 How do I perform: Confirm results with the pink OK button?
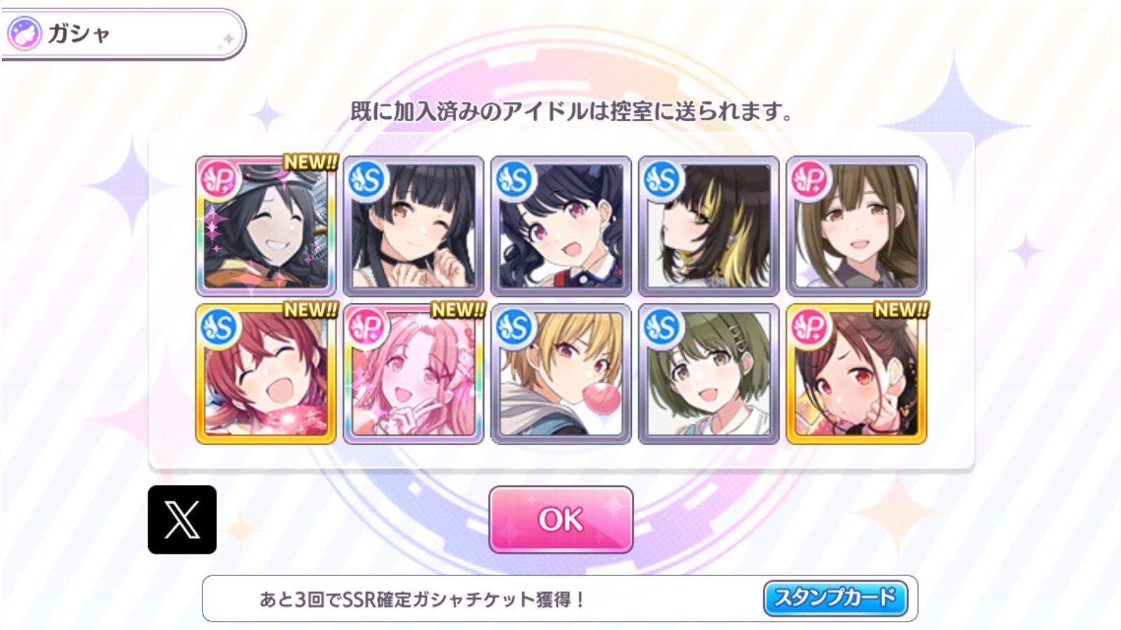click(x=561, y=519)
